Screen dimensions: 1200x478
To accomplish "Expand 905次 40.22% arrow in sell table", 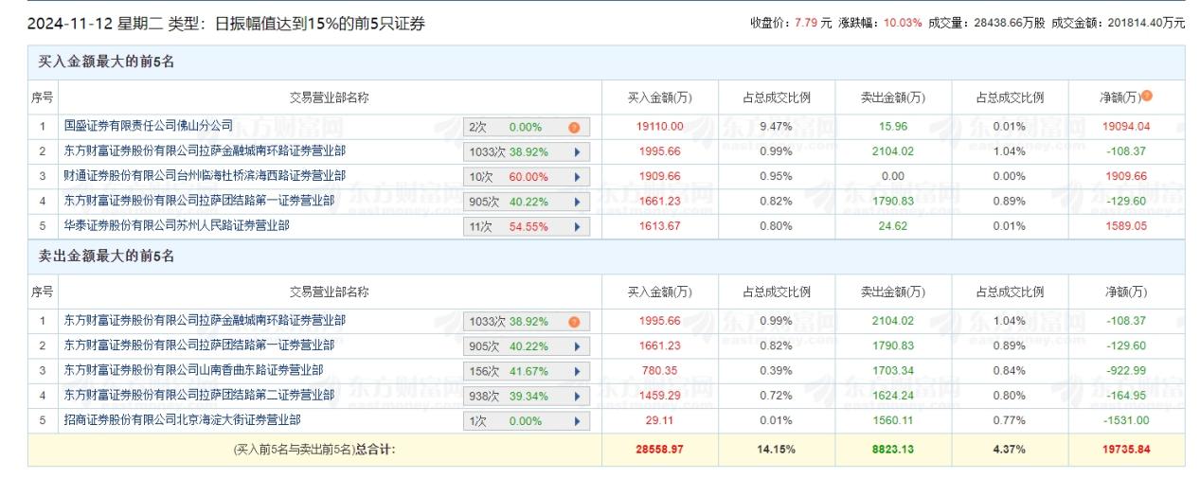I will point(576,346).
